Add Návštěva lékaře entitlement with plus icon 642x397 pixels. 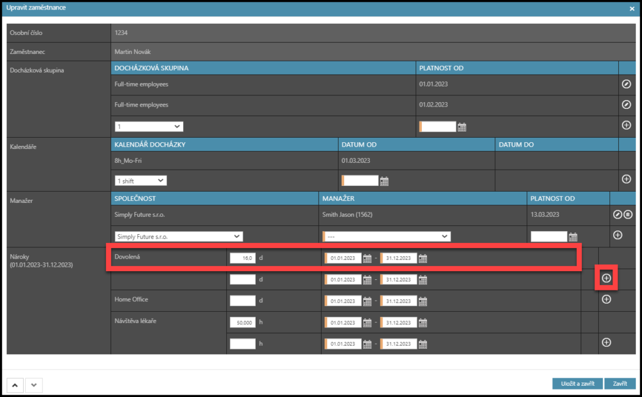[x=606, y=342]
